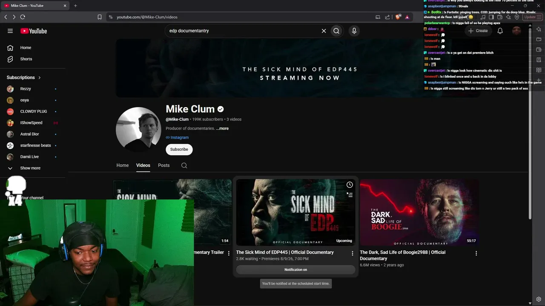Click the Mike Clum channel avatar
Image resolution: width=545 pixels, height=306 pixels.
pos(138,130)
